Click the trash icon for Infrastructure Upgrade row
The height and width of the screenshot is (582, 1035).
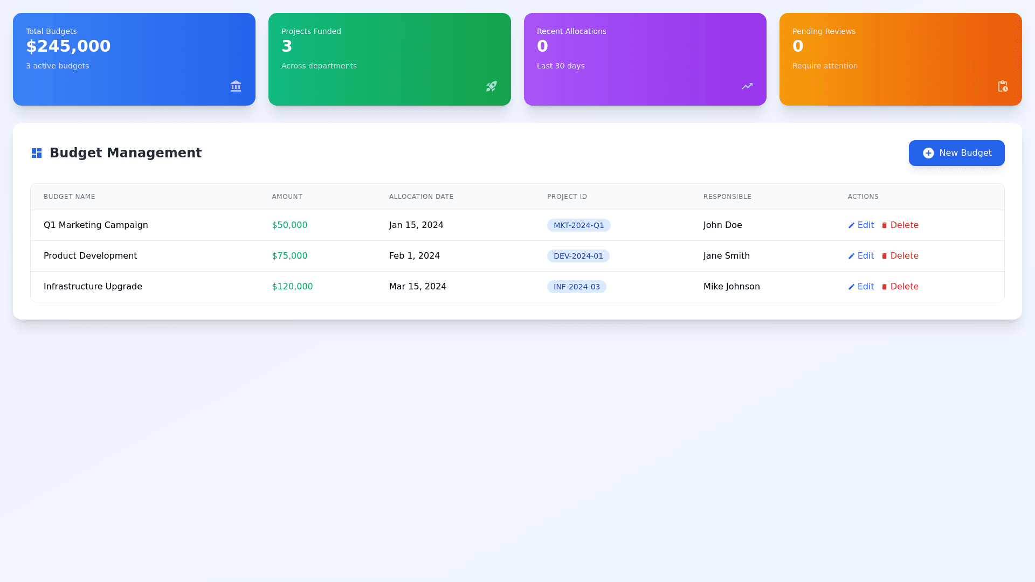(x=884, y=287)
